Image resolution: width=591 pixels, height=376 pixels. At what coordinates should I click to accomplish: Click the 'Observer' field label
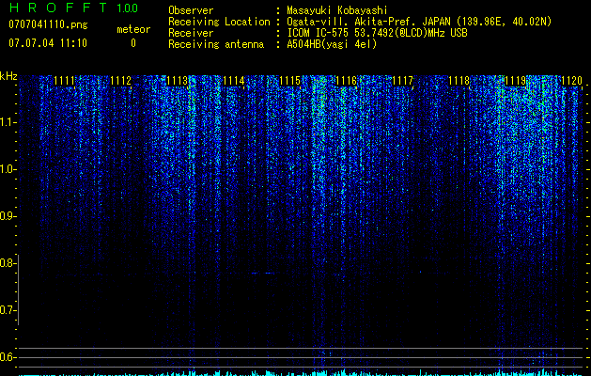coord(191,10)
